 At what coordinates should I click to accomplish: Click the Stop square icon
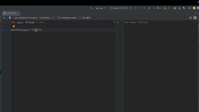(169, 8)
